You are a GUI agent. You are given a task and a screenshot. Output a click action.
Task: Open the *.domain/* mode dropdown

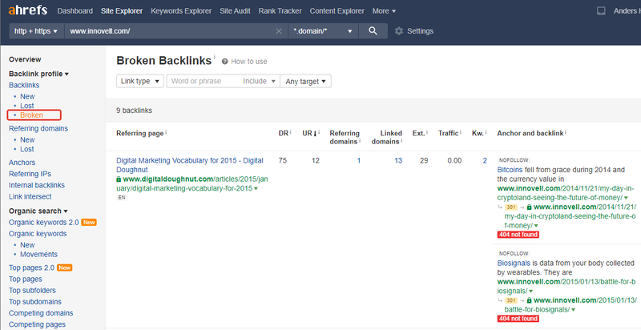pyautogui.click(x=323, y=31)
